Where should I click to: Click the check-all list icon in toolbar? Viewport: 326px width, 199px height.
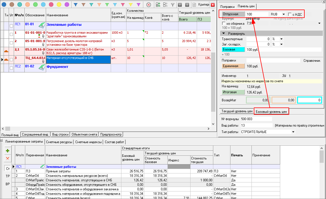tap(158, 5)
